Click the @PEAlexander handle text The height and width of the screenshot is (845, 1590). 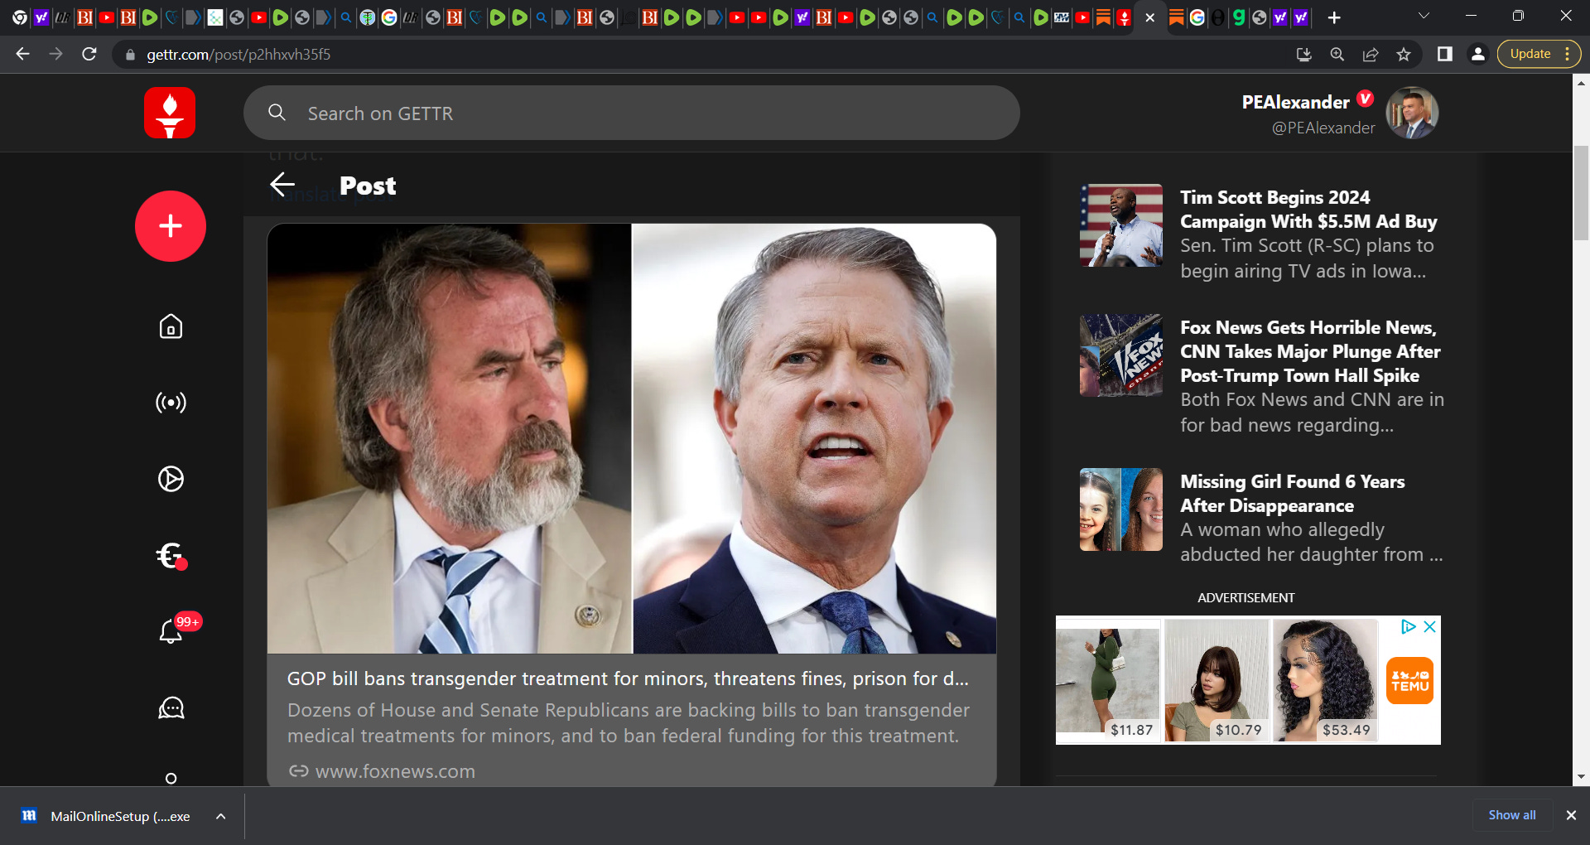(1323, 128)
